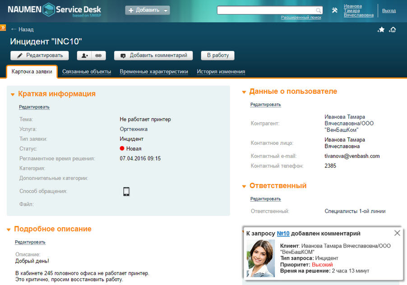Expand the left side panel arrows
This screenshot has width=407, height=285.
point(3,28)
